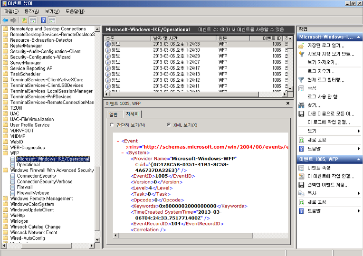Select the 간단히 보기 radio button
This screenshot has height=256, width=363.
tap(112, 125)
